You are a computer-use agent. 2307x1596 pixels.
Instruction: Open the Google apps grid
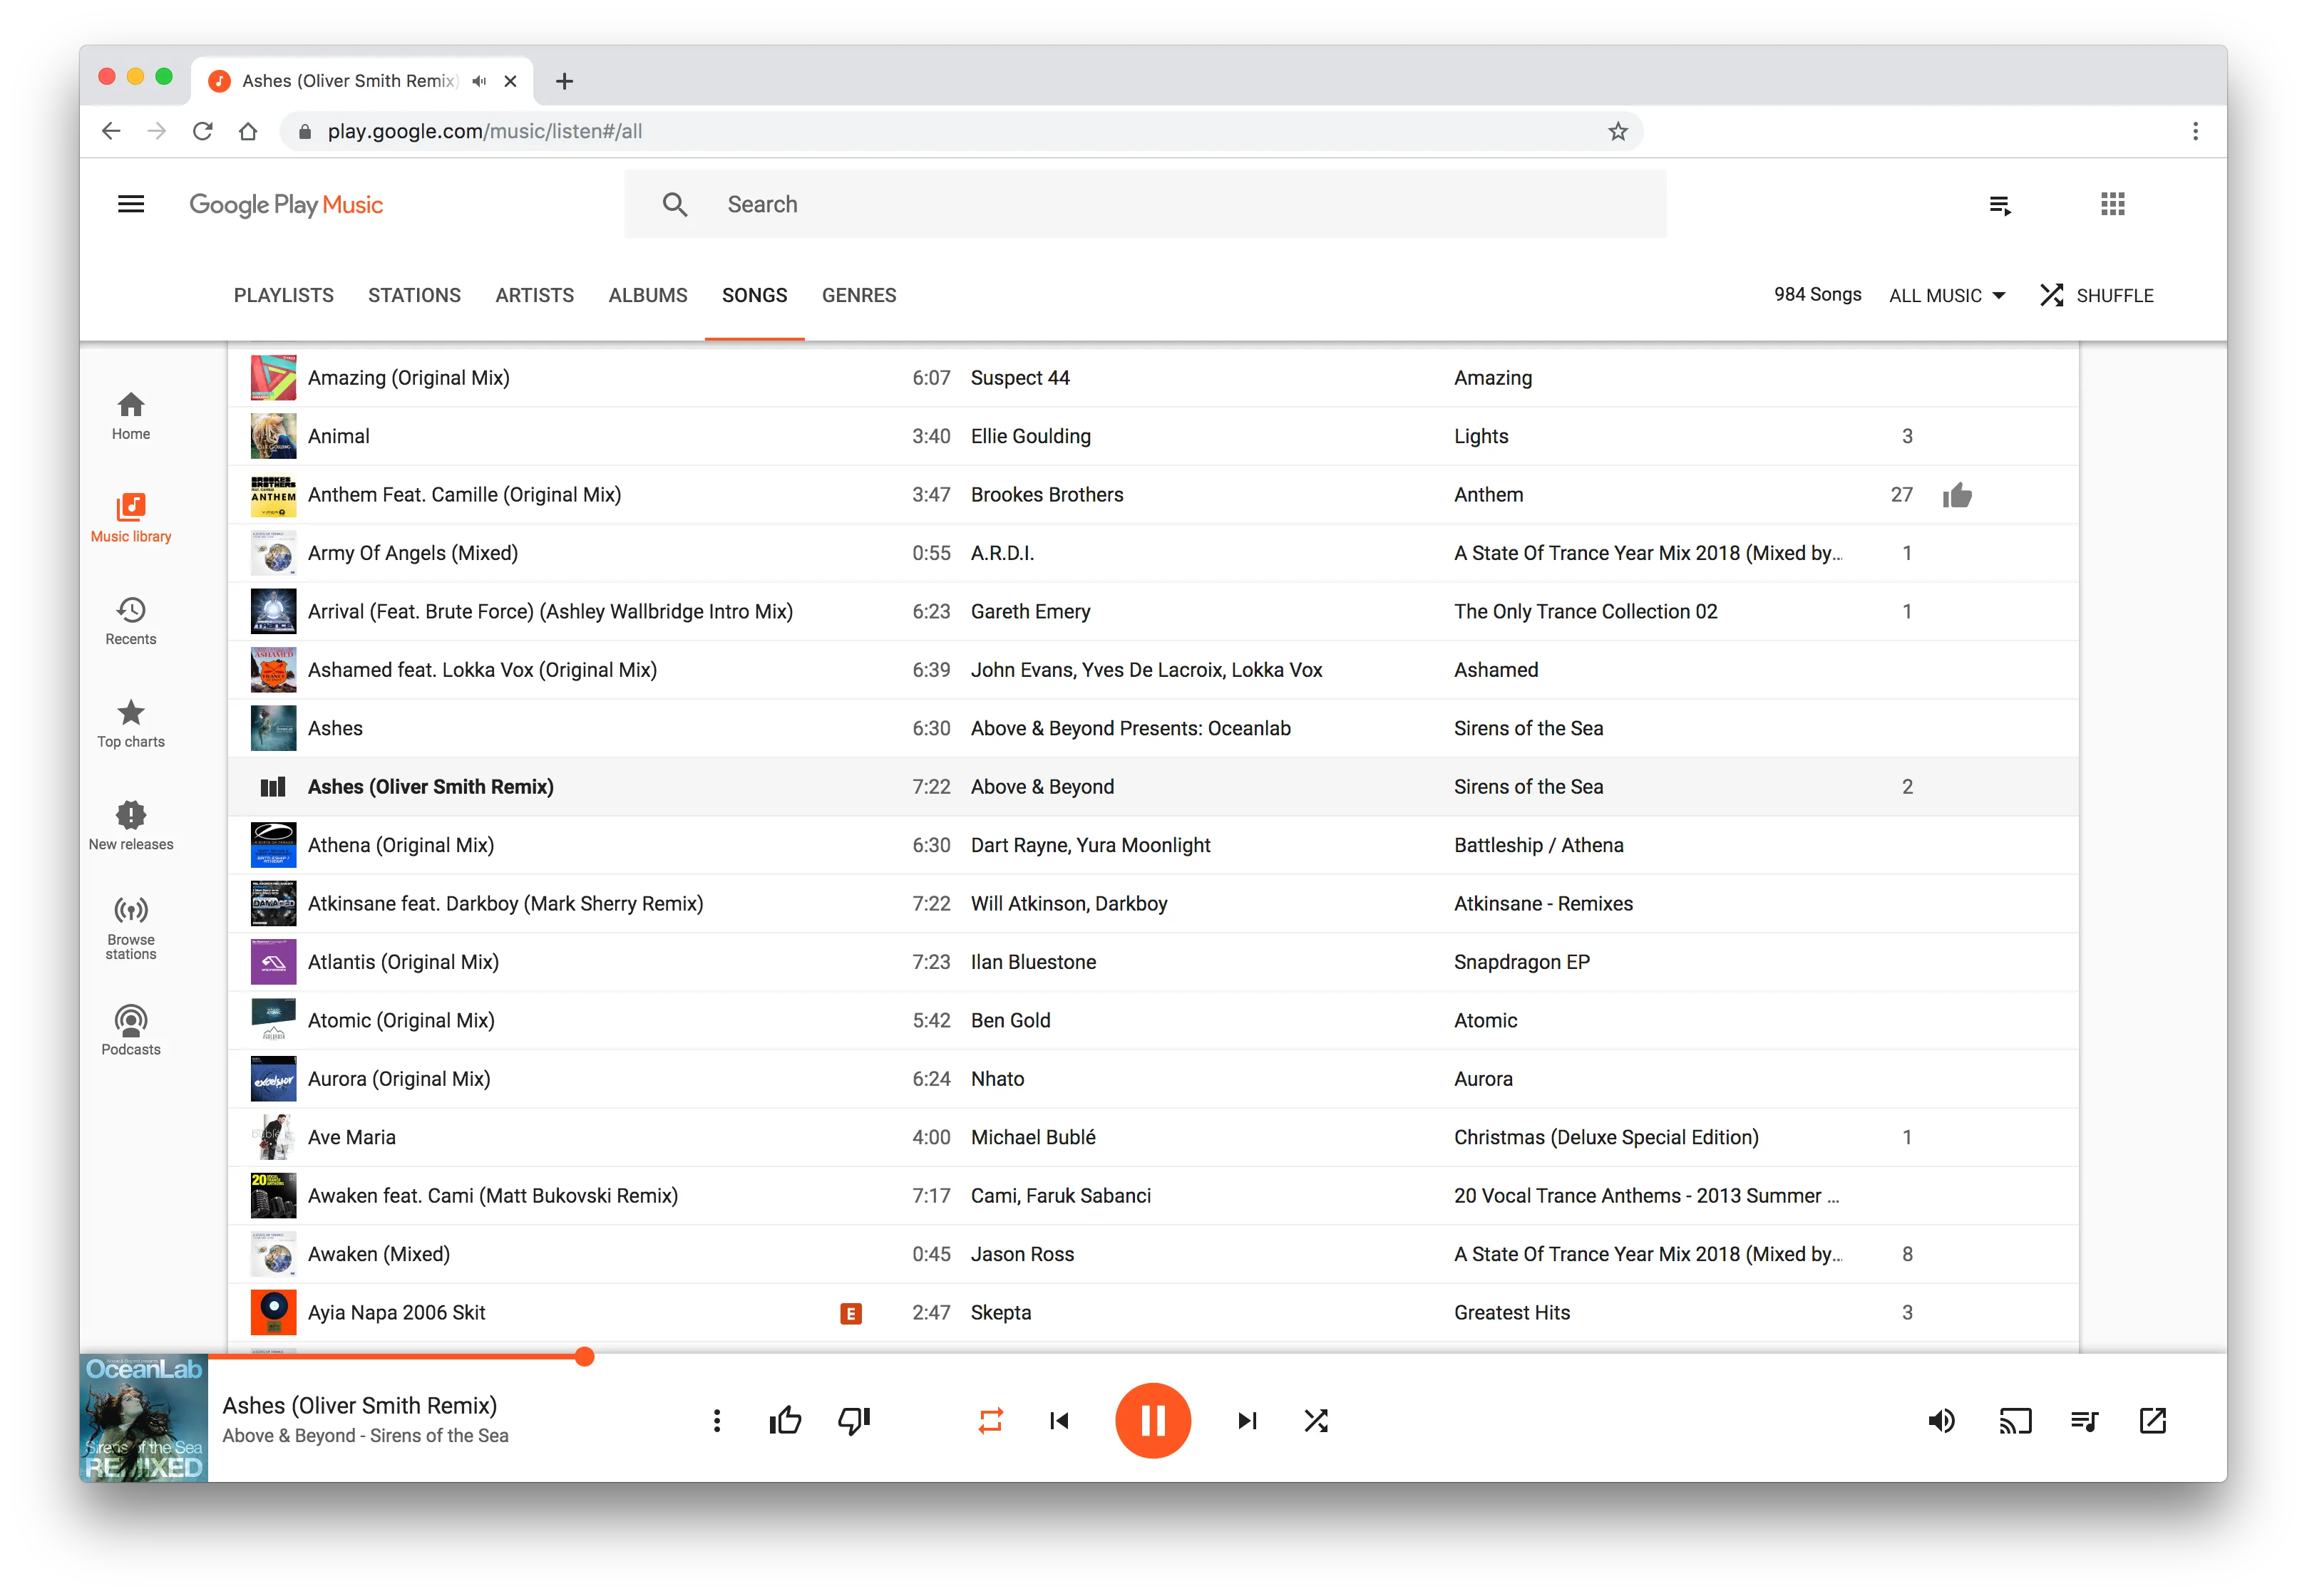point(2112,204)
